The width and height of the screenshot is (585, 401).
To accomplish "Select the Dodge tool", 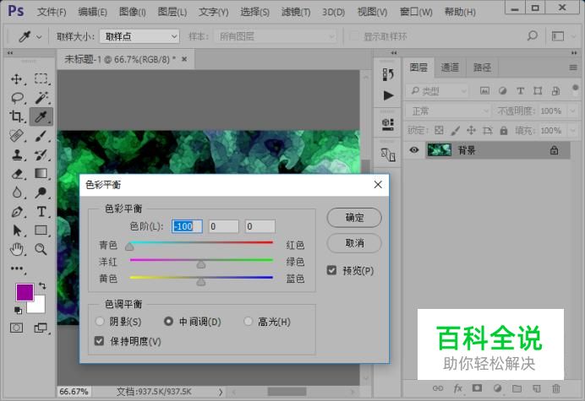I will (41, 192).
